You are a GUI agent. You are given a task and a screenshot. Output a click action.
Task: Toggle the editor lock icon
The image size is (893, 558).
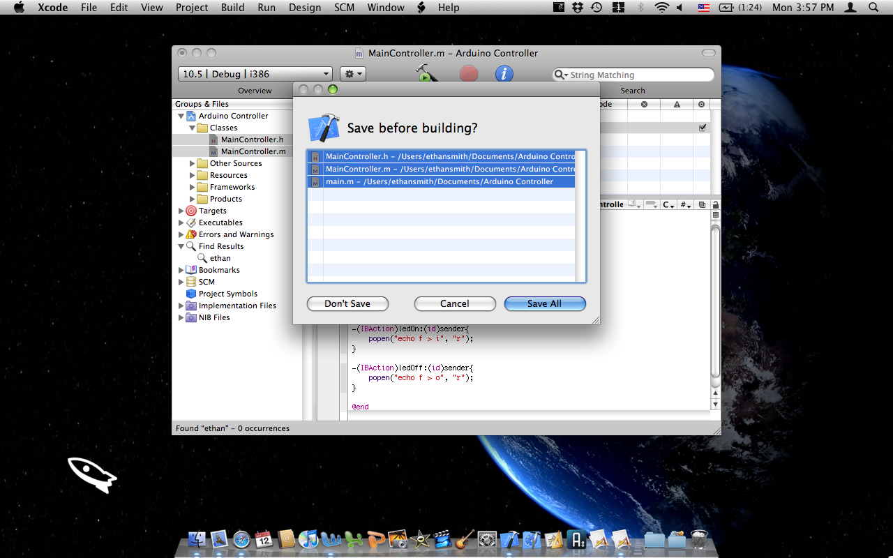[715, 205]
